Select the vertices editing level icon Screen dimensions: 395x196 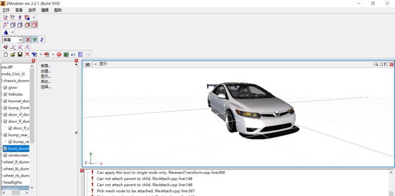5,17
